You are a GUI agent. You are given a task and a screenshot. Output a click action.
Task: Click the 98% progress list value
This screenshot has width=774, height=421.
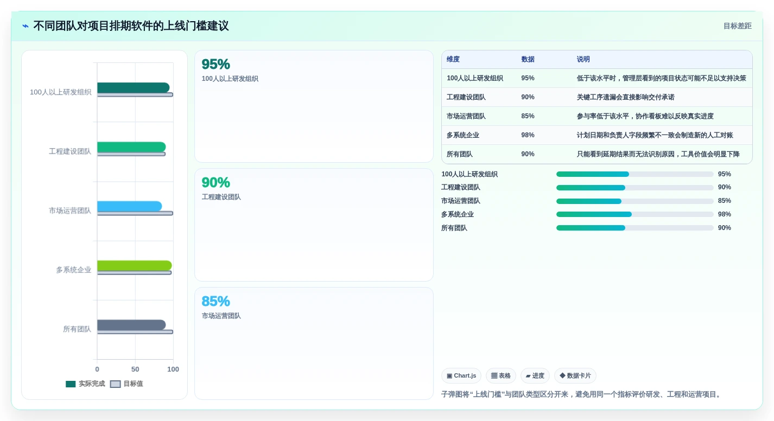[725, 214]
